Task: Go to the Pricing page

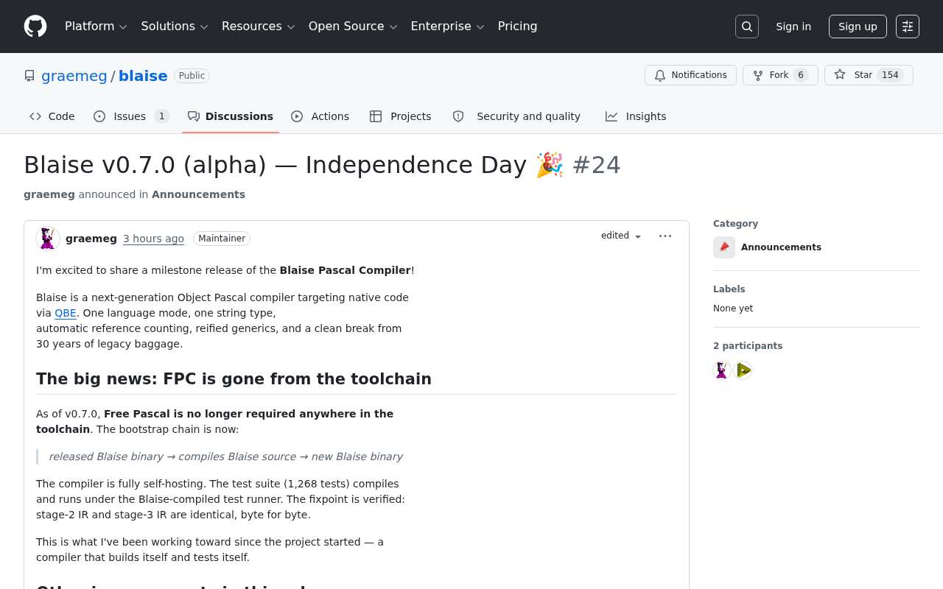Action: [x=518, y=27]
